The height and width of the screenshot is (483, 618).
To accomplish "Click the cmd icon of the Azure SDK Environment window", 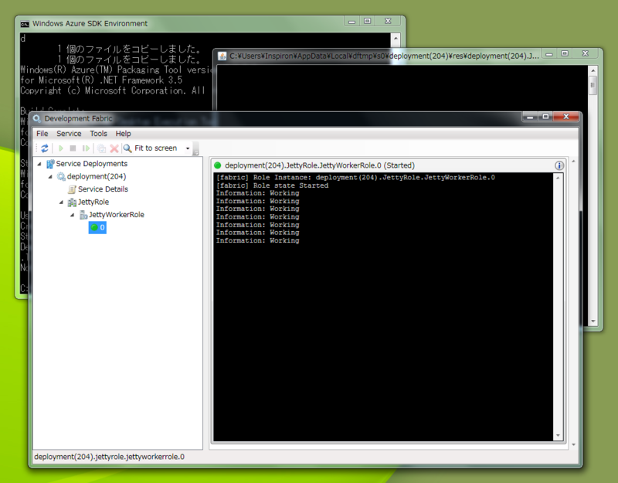I will [x=25, y=24].
